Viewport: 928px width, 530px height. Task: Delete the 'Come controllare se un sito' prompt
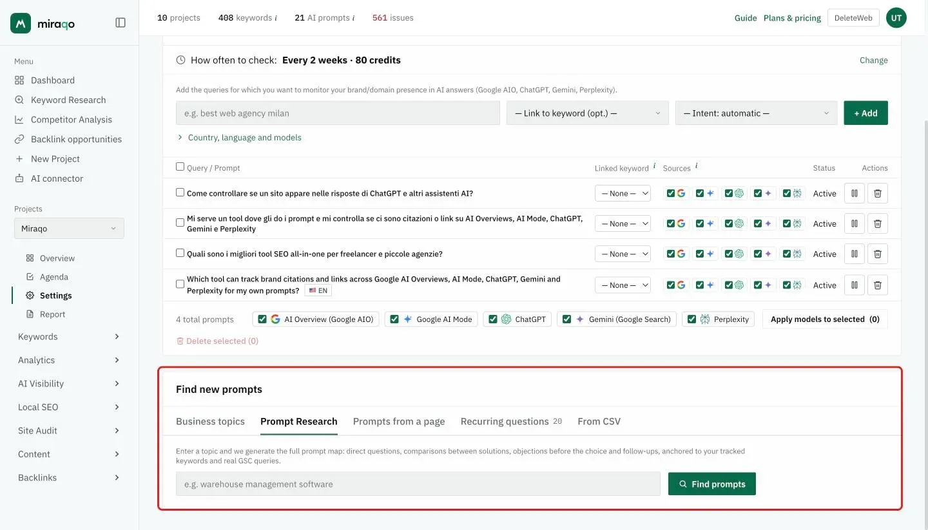(878, 193)
